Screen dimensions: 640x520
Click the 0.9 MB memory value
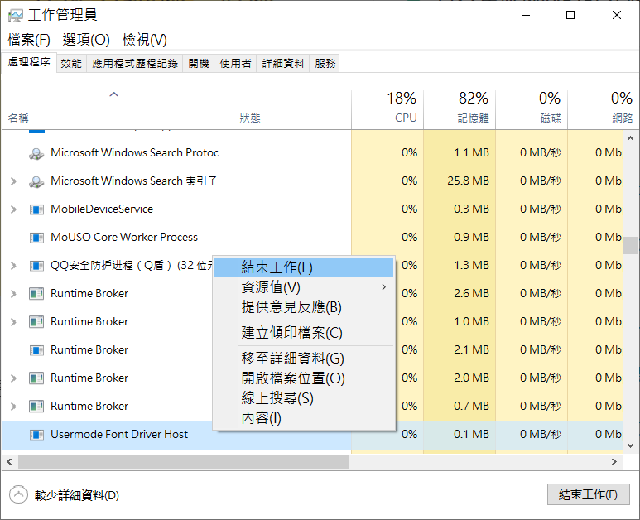pyautogui.click(x=471, y=237)
